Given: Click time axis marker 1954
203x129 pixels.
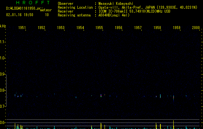Looking at the screenshot, I should [x=80, y=27].
